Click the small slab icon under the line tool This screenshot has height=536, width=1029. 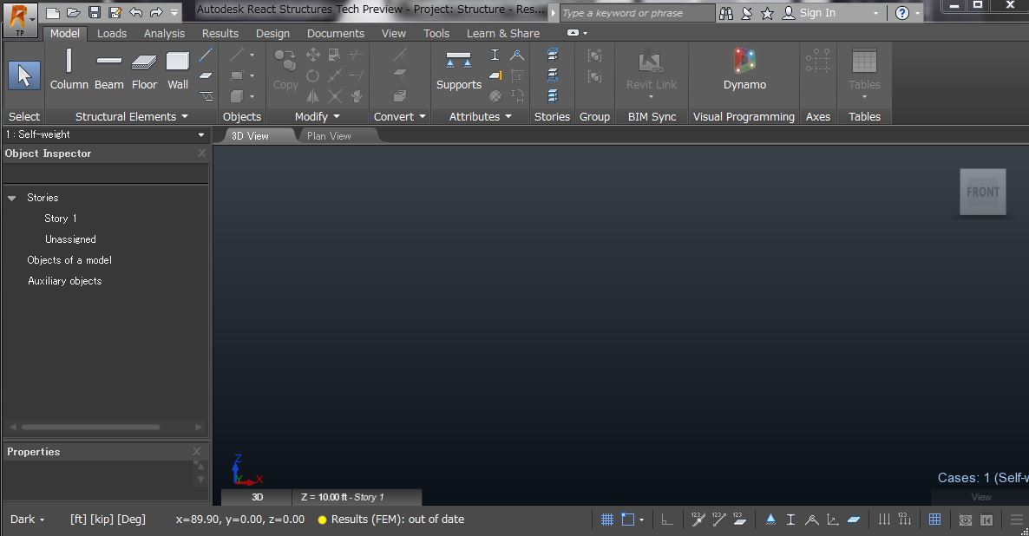coord(206,75)
